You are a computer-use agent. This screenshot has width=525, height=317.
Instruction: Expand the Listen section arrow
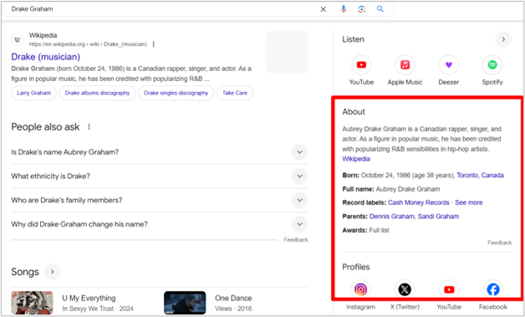point(503,39)
